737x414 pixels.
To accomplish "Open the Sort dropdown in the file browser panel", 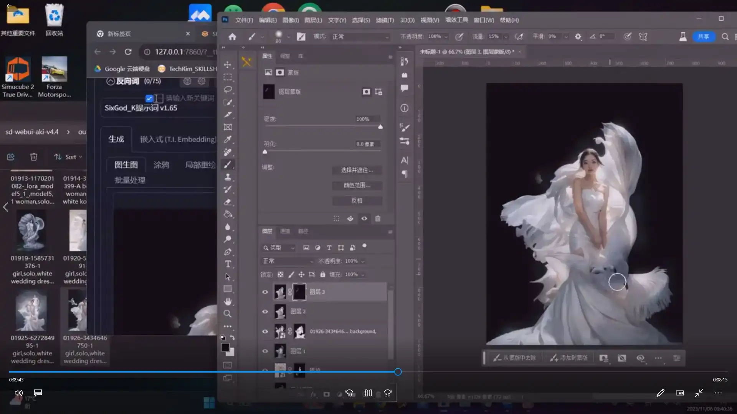I will (x=68, y=156).
